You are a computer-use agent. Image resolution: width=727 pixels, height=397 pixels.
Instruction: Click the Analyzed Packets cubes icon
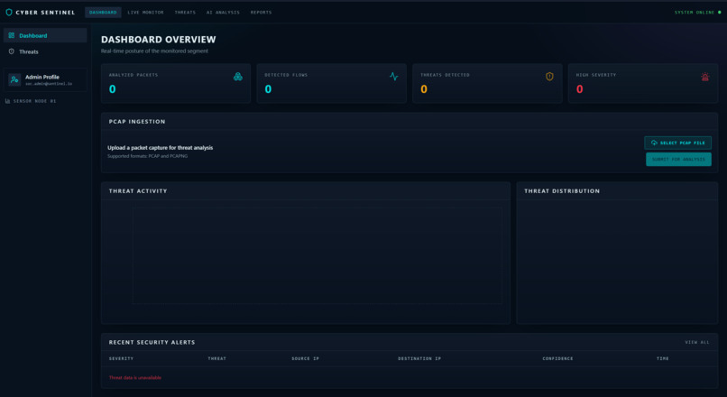point(238,77)
